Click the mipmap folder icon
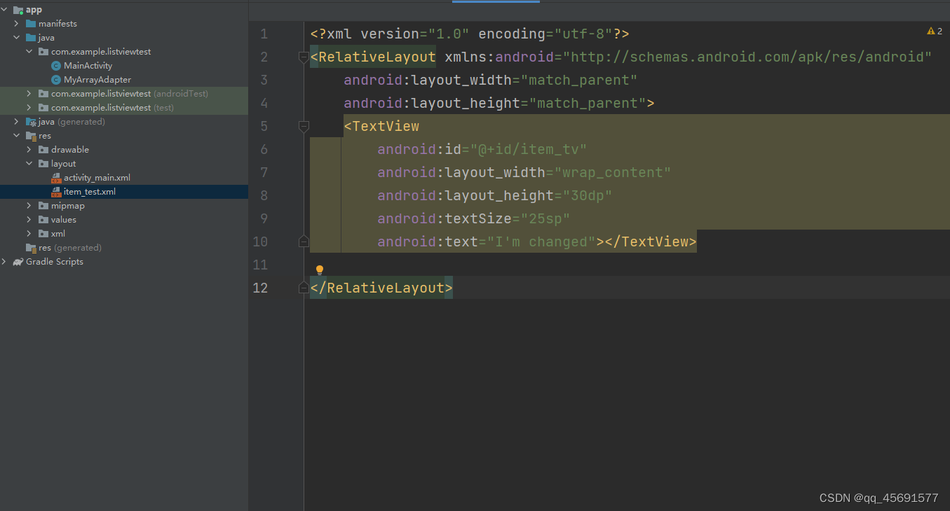 43,206
